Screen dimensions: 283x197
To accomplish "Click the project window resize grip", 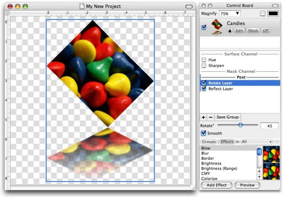I will pos(193,188).
